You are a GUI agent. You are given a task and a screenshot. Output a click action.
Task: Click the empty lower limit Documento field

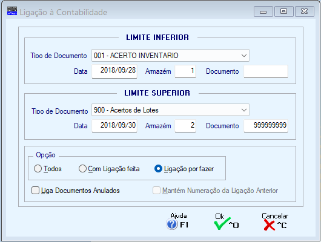[x=266, y=71]
